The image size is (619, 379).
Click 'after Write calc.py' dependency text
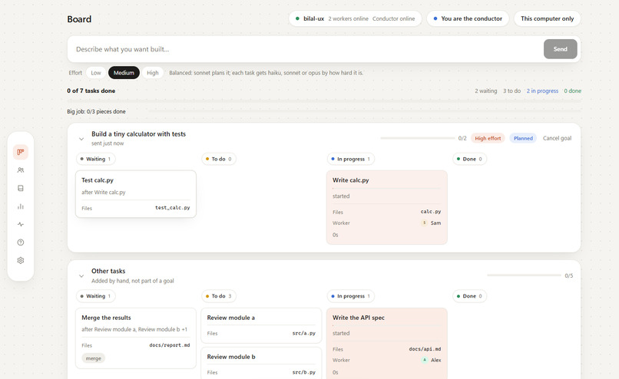104,193
